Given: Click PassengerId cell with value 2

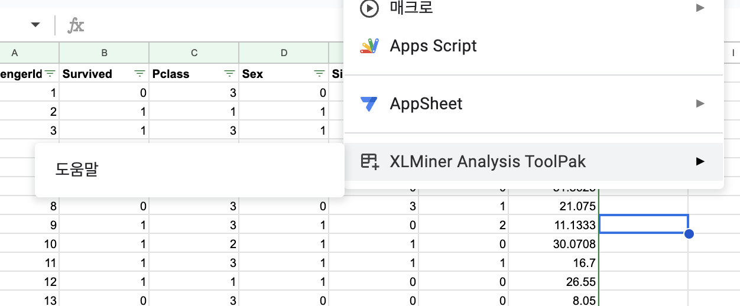Looking at the screenshot, I should 30,112.
